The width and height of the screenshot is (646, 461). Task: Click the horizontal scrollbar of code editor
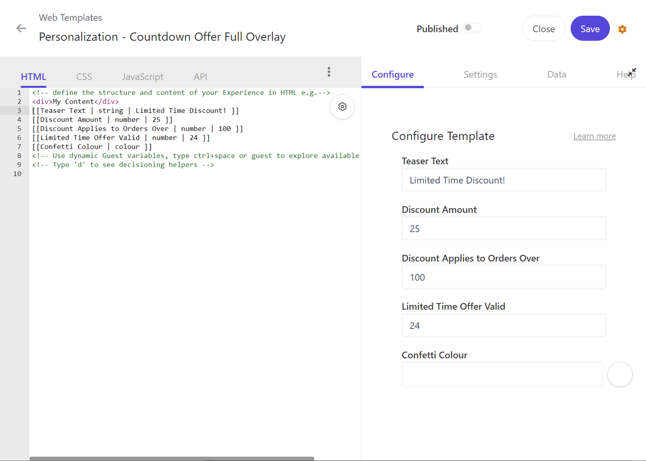[x=172, y=459]
